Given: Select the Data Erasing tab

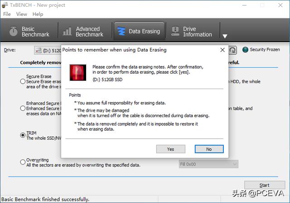Looking at the screenshot, I should coord(139,31).
